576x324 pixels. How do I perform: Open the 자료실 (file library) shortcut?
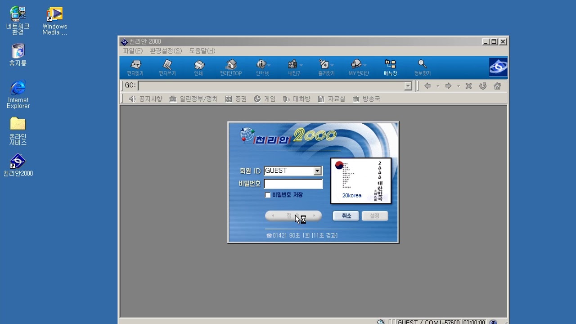(x=331, y=99)
